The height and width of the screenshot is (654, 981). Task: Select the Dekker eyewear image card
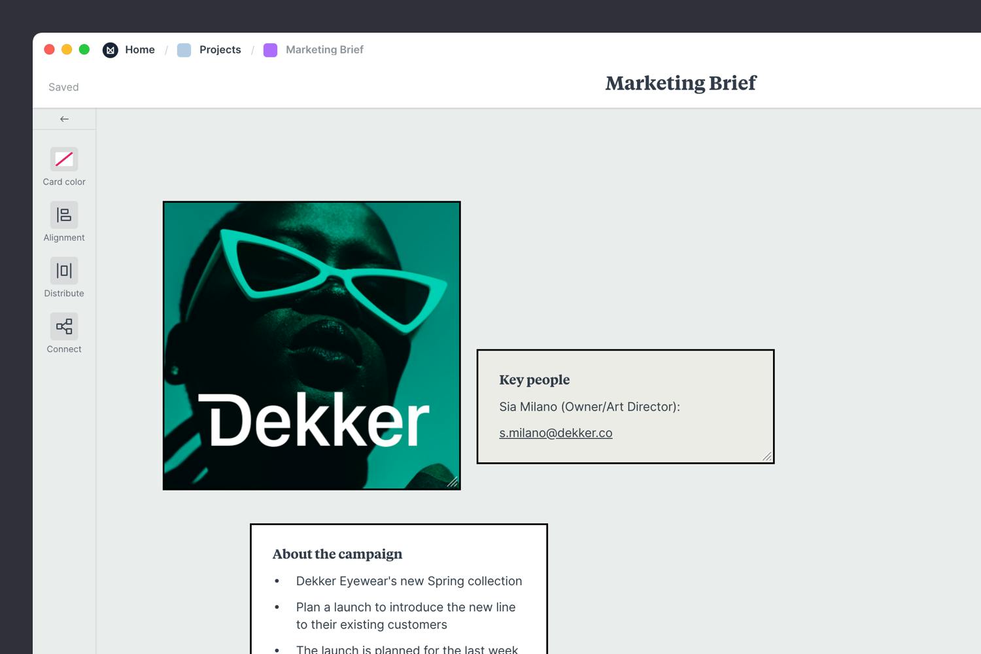tap(311, 345)
